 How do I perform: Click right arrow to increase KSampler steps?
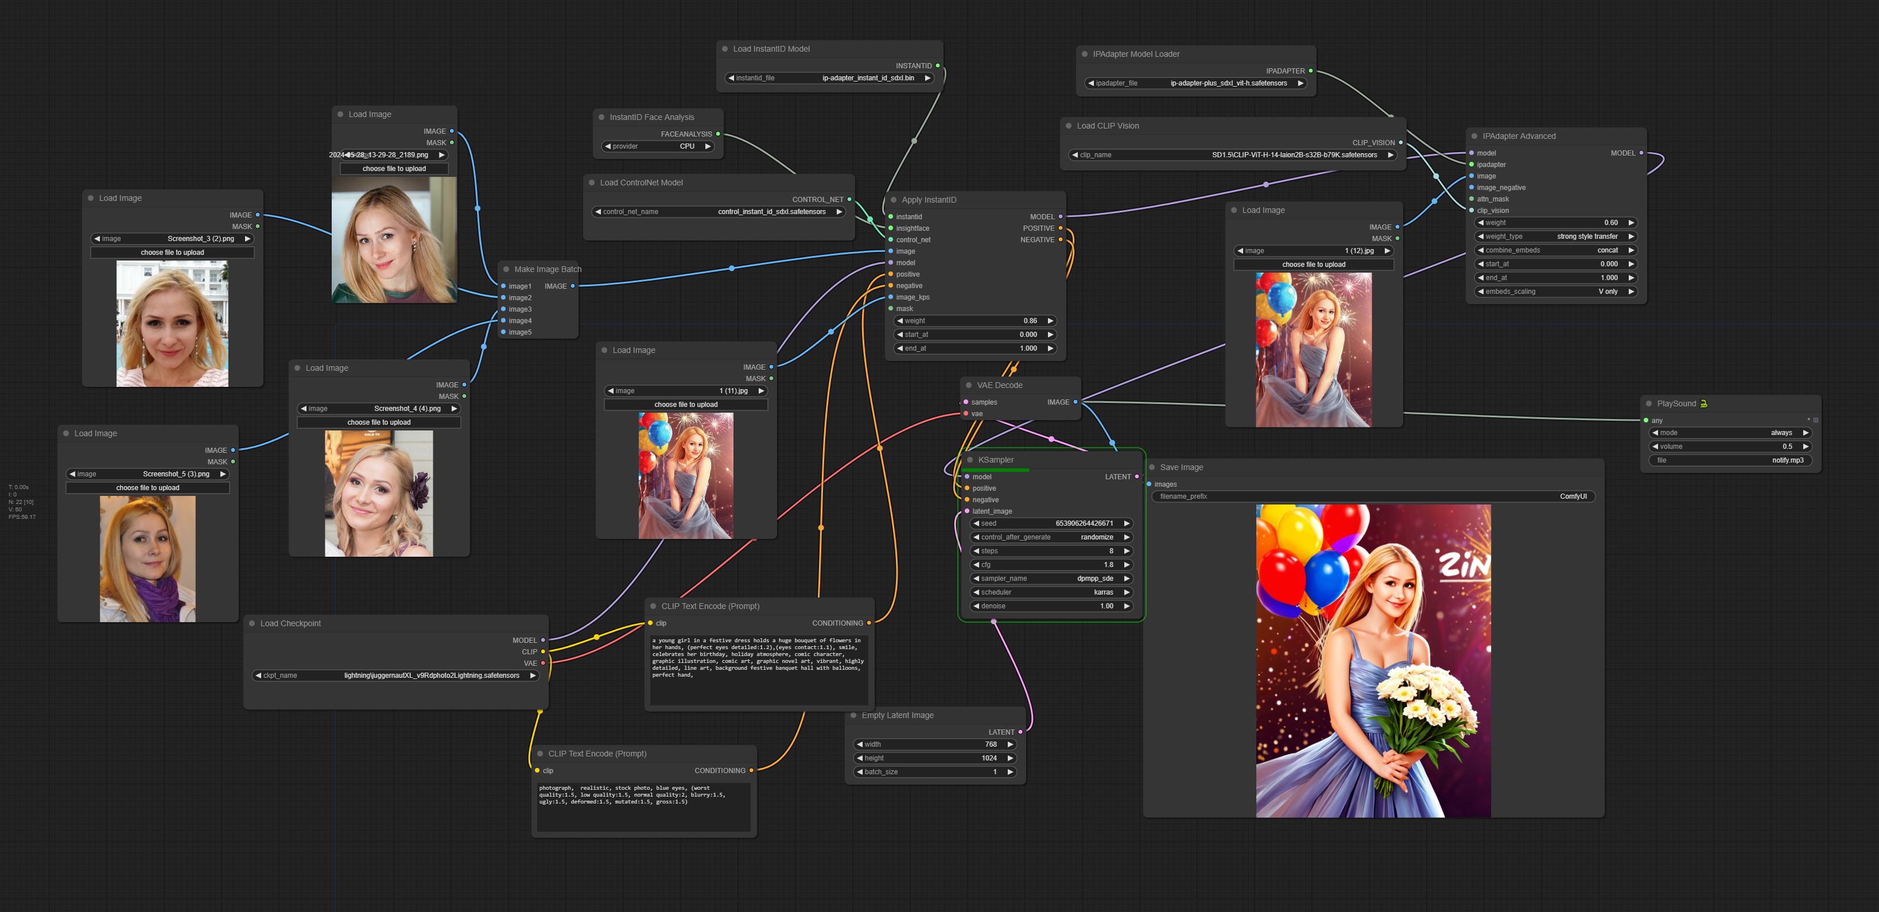point(1126,551)
